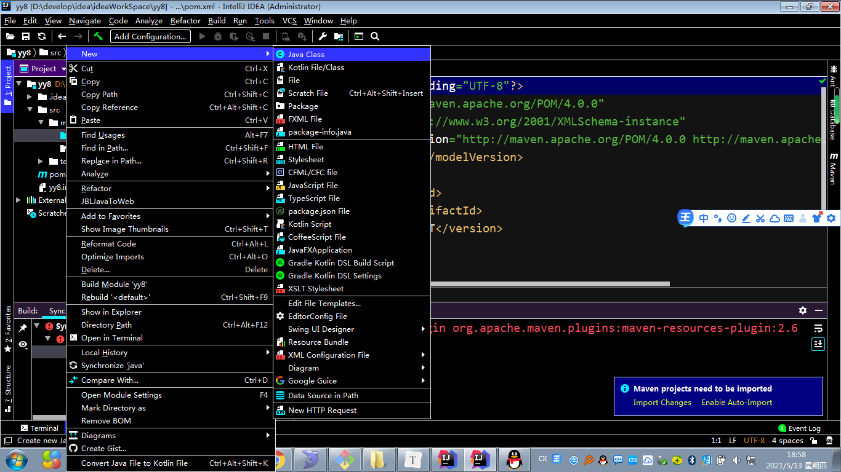Click the Build panel settings gear icon
The image size is (841, 472).
(x=803, y=310)
